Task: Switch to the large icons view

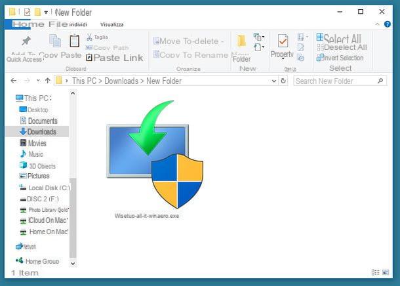Action: [386, 272]
